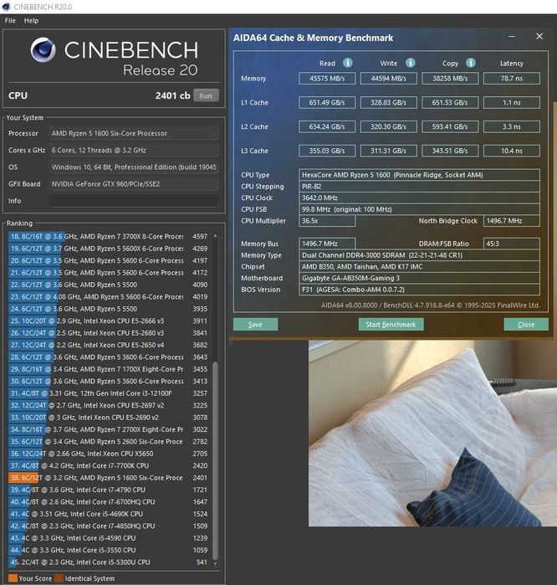Screen dimensions: 557x585
Task: Click the Read info icon
Action: pos(347,63)
